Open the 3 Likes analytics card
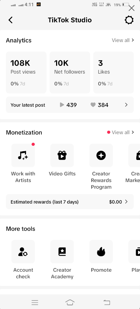The height and width of the screenshot is (309, 140). [x=113, y=72]
